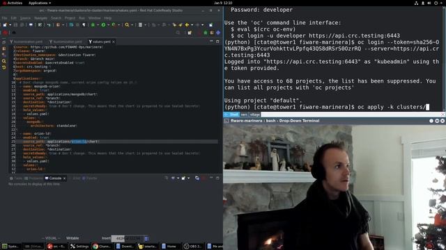The image size is (446, 250).
Task: Click line 25 source_path applications text
Action: coord(61,142)
